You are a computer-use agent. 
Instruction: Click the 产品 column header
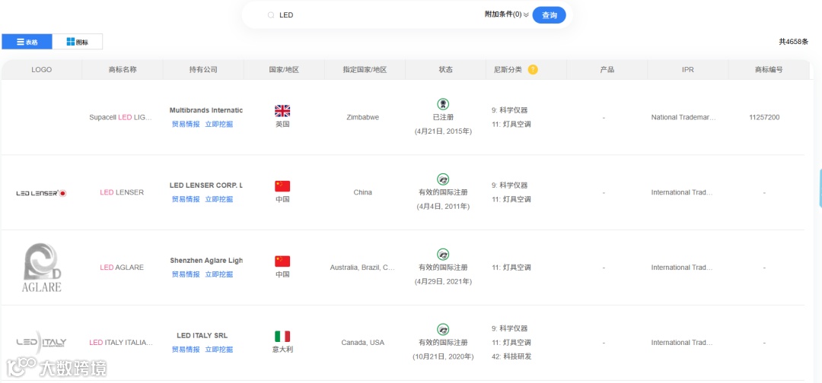pyautogui.click(x=607, y=70)
